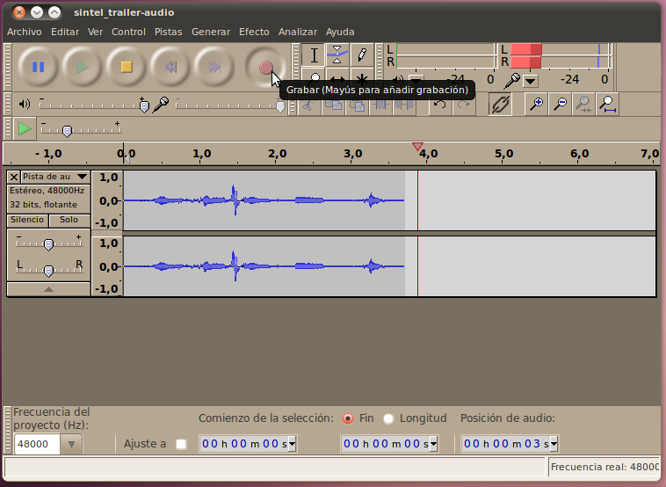Open the Pistas menu

coord(168,32)
